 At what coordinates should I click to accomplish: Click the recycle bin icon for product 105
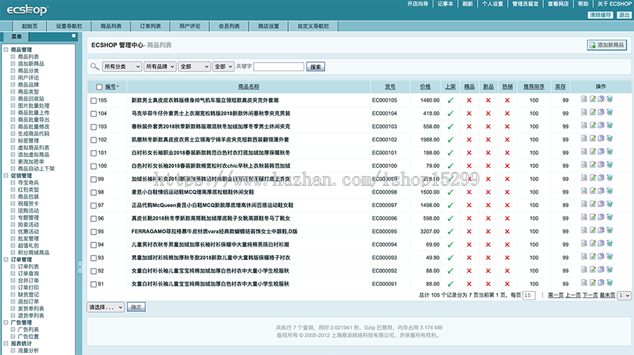(609, 99)
